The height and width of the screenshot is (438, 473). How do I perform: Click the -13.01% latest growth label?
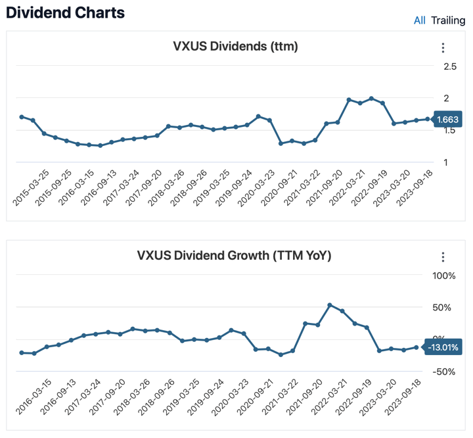point(443,347)
